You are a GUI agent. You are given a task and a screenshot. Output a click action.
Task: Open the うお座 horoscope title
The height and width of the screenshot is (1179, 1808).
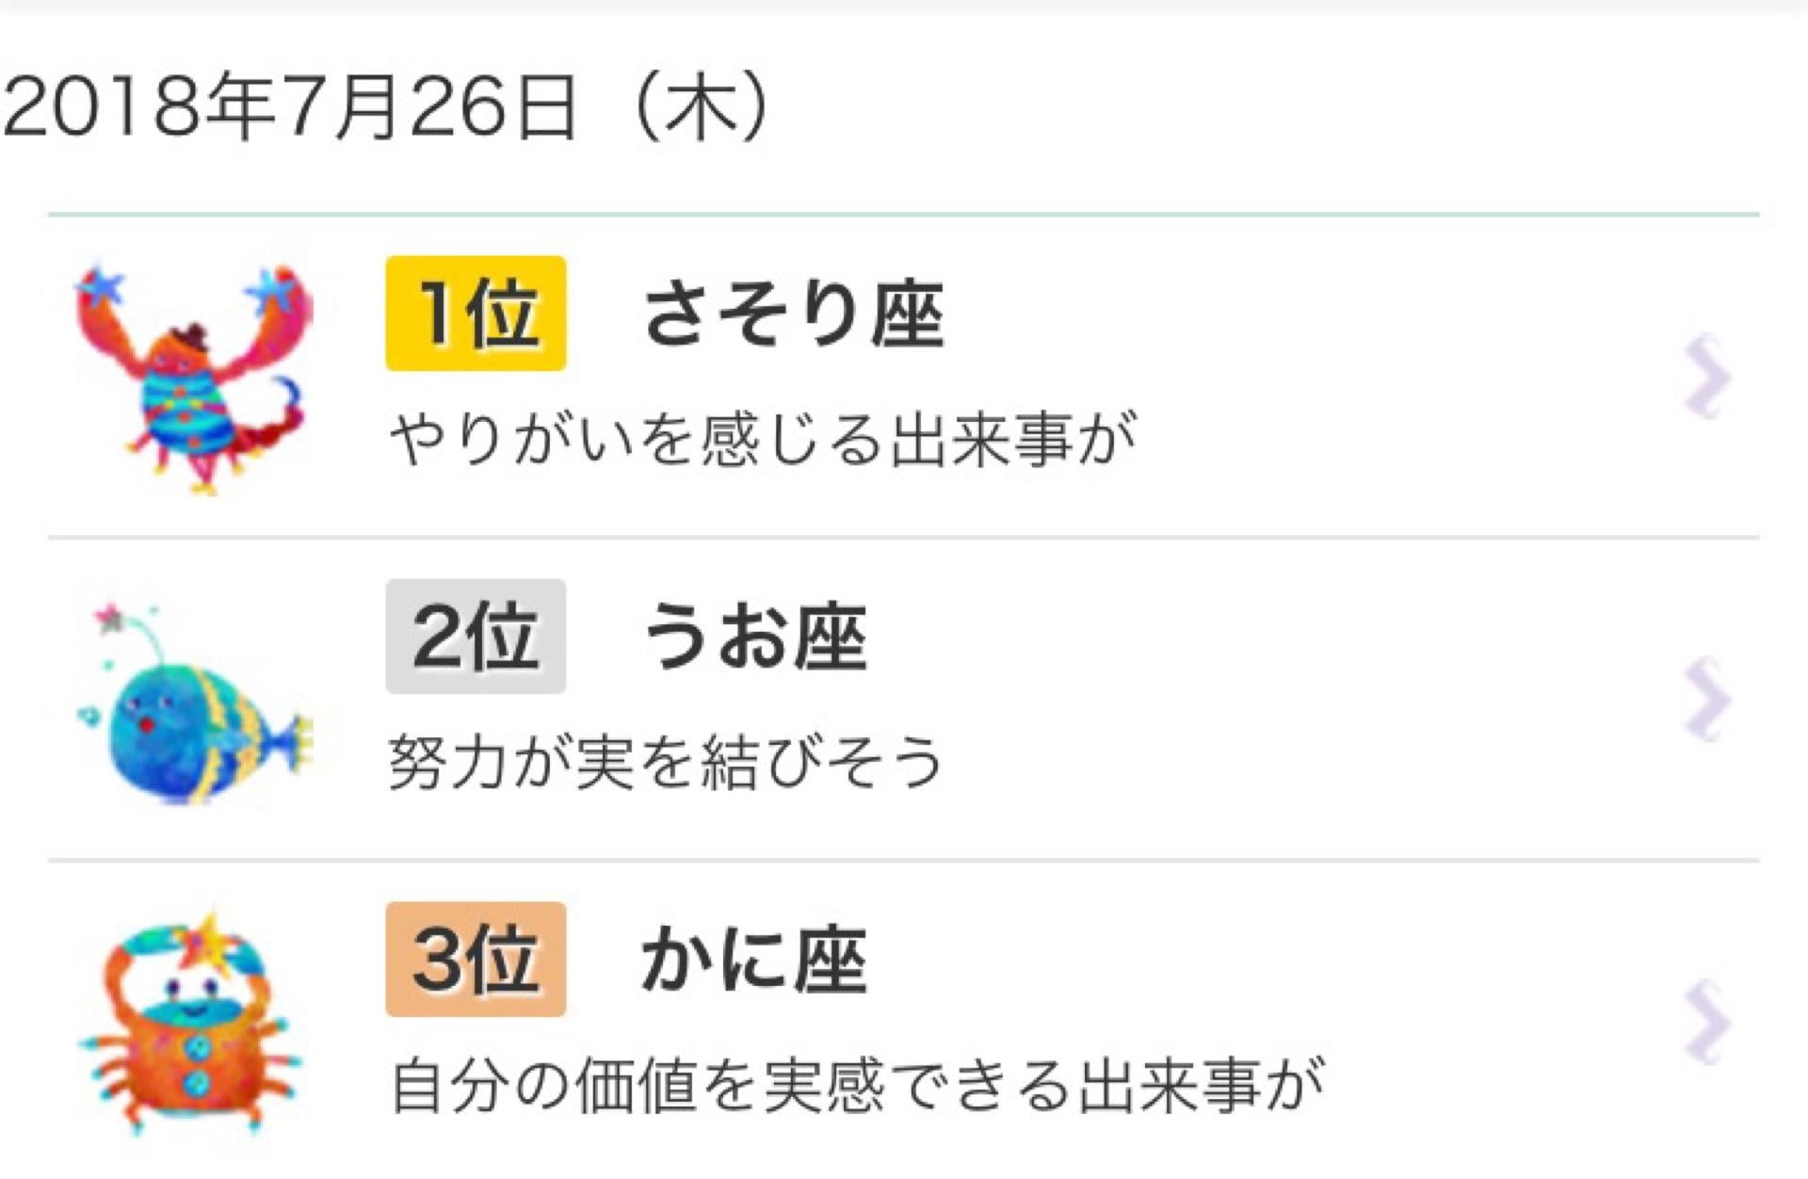(755, 638)
